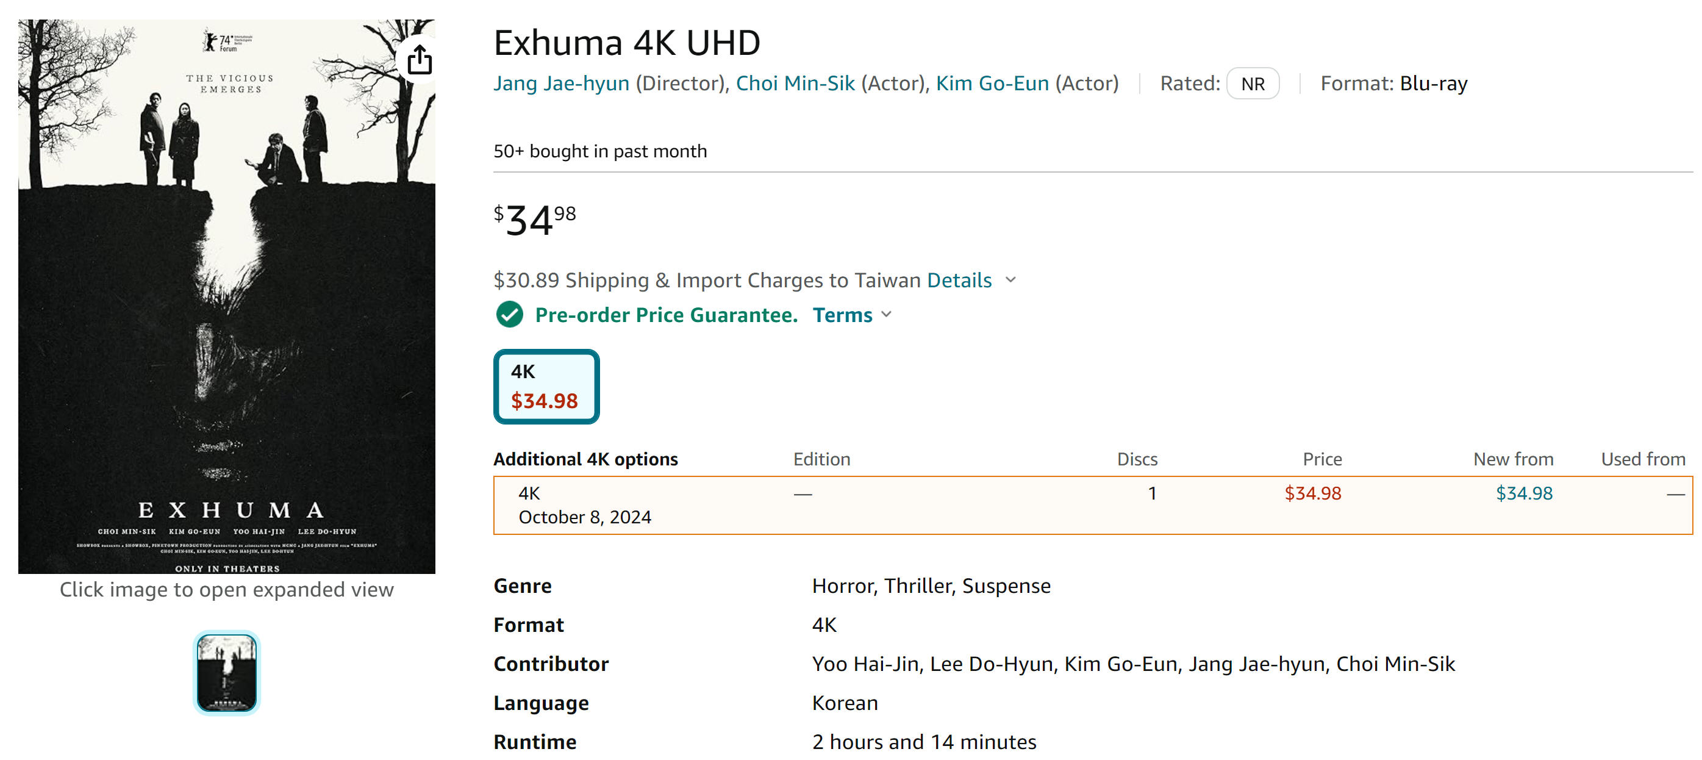Screen dimensions: 1702x760
Task: Click the Additional 4K options heading
Action: coord(585,459)
